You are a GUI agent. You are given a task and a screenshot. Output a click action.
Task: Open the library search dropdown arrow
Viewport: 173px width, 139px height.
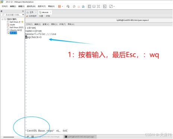coord(23,15)
